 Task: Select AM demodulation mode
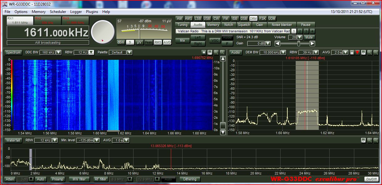[179, 18]
